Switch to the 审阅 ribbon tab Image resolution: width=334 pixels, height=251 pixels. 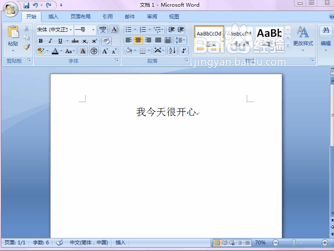tap(152, 16)
